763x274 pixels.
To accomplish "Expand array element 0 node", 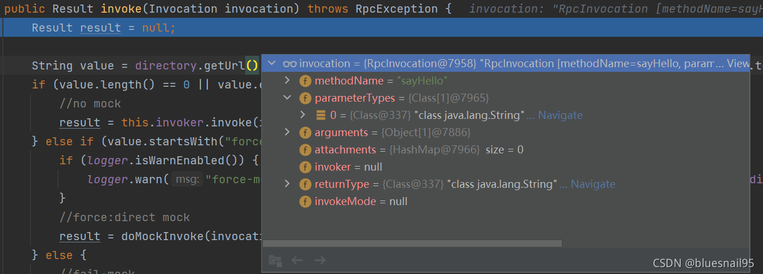I will point(304,115).
